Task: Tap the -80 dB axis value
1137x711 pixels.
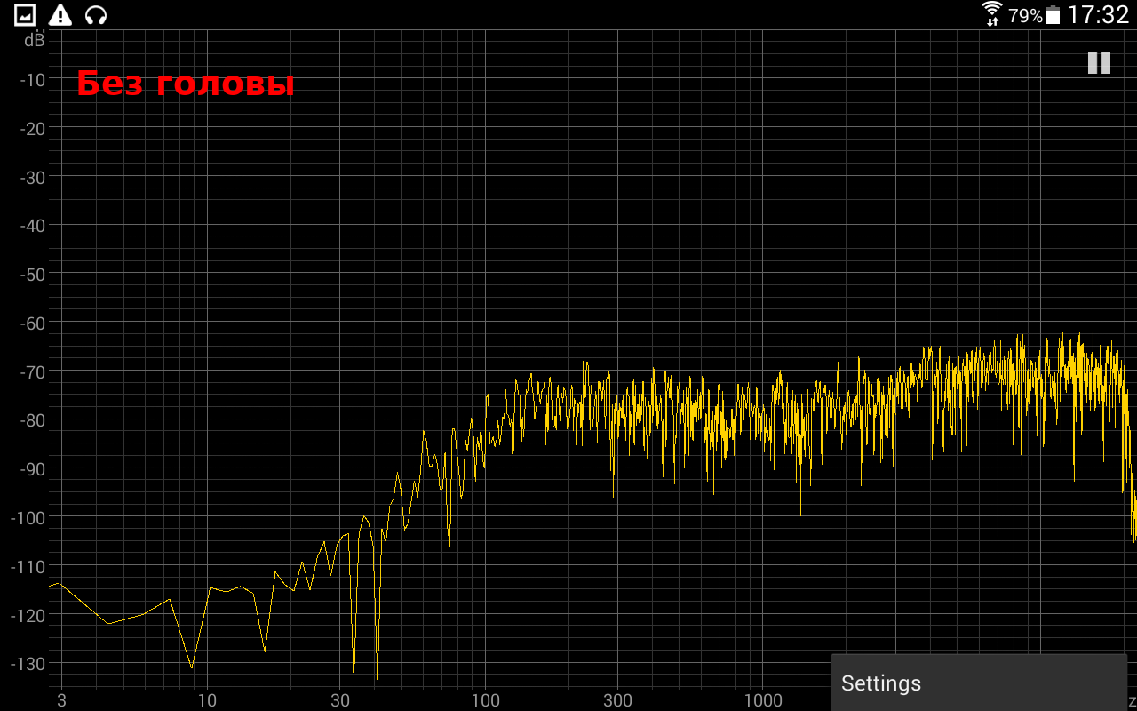Action: (x=33, y=419)
